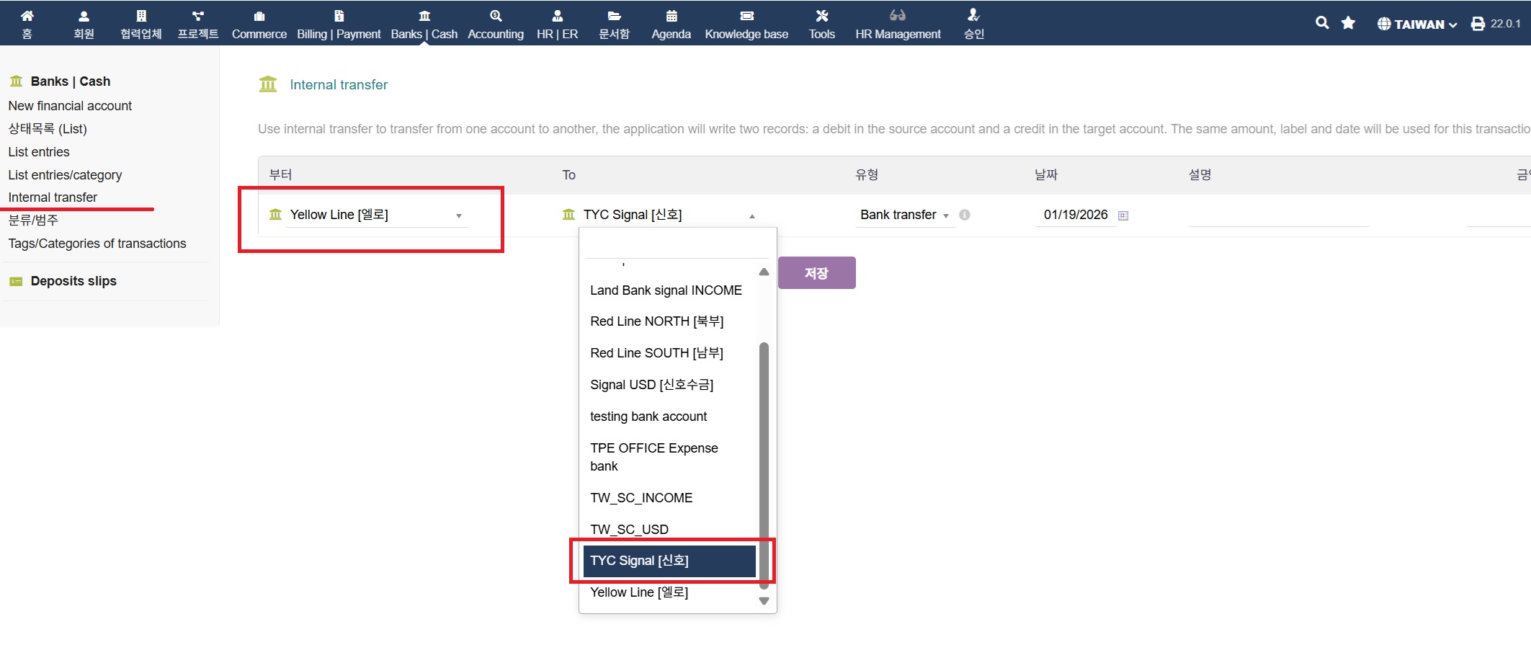Screen dimensions: 1531x645
Task: Open New financial account link
Action: [70, 106]
